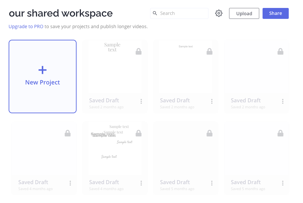Expand options menu for blank draft saved 4 months ago
Screen dimensions: 303x203
[x=70, y=183]
